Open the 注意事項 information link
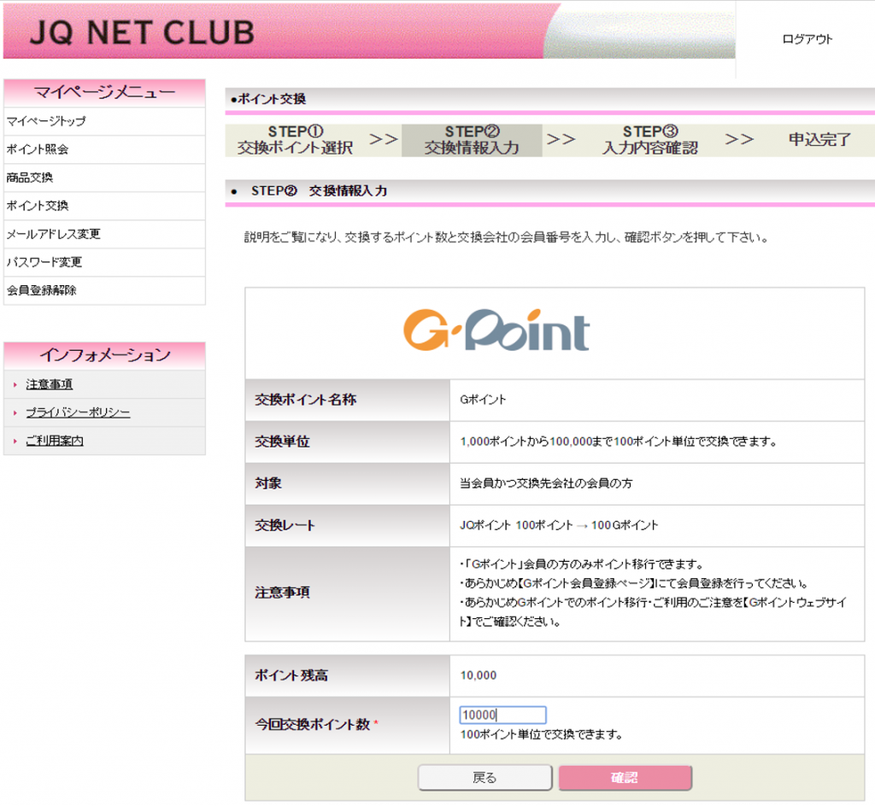Image resolution: width=875 pixels, height=806 pixels. coord(49,384)
